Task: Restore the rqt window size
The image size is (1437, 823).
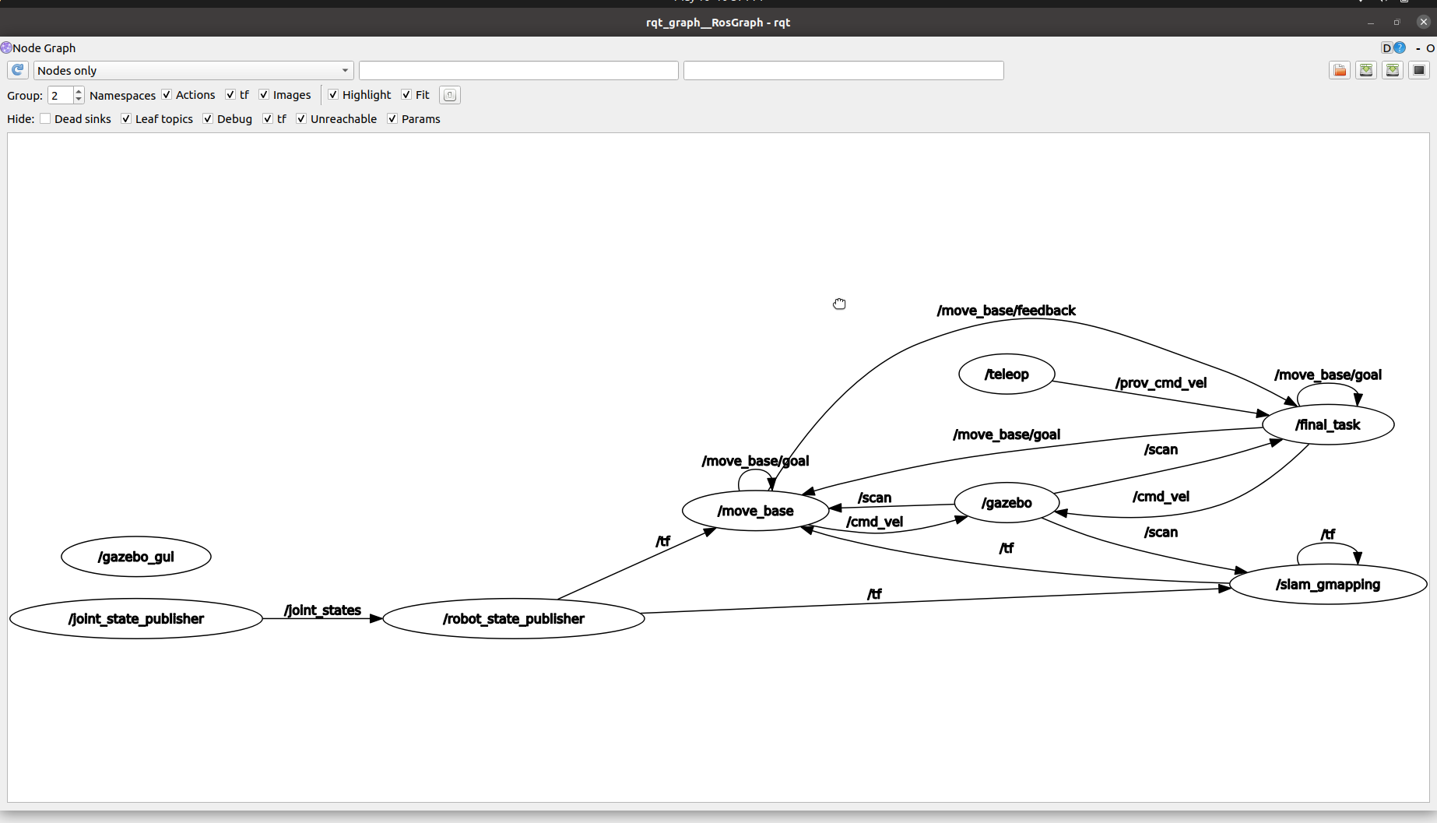Action: [x=1397, y=22]
